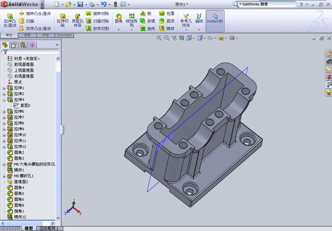
Task: Select 前视基准面 plane
Action: 21,64
